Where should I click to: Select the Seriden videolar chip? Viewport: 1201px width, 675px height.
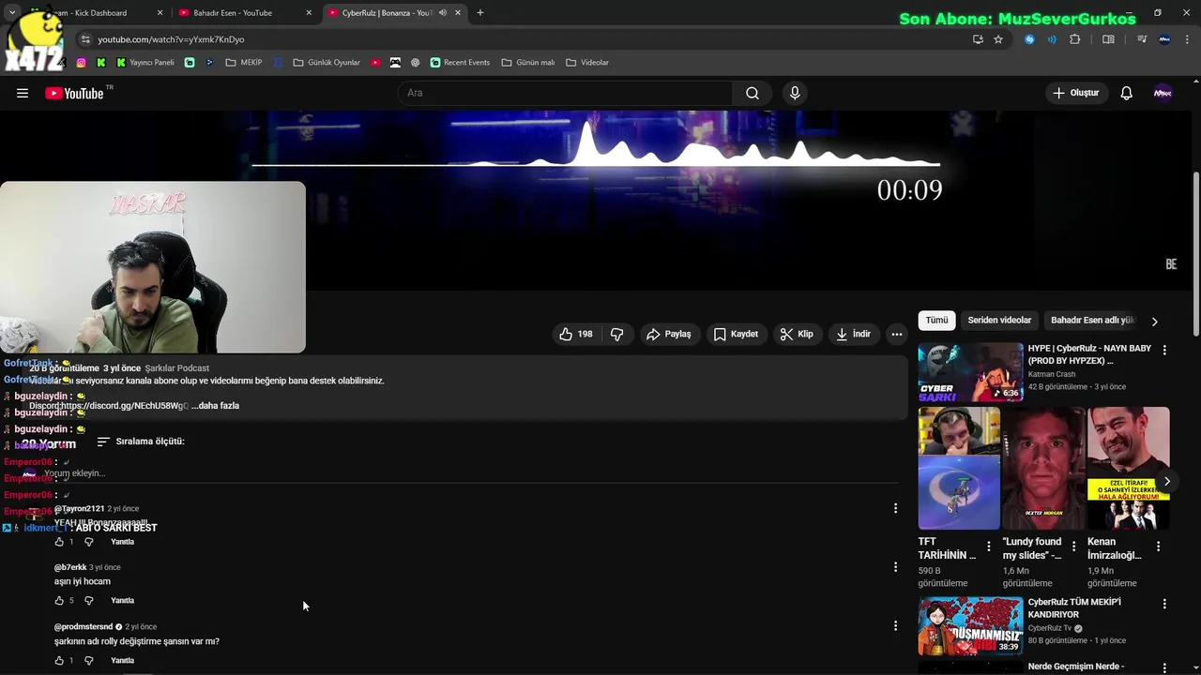click(x=999, y=321)
